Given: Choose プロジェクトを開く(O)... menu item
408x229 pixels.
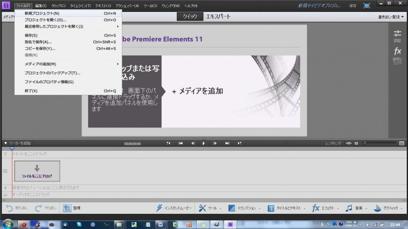Looking at the screenshot, I should click(x=68, y=20).
